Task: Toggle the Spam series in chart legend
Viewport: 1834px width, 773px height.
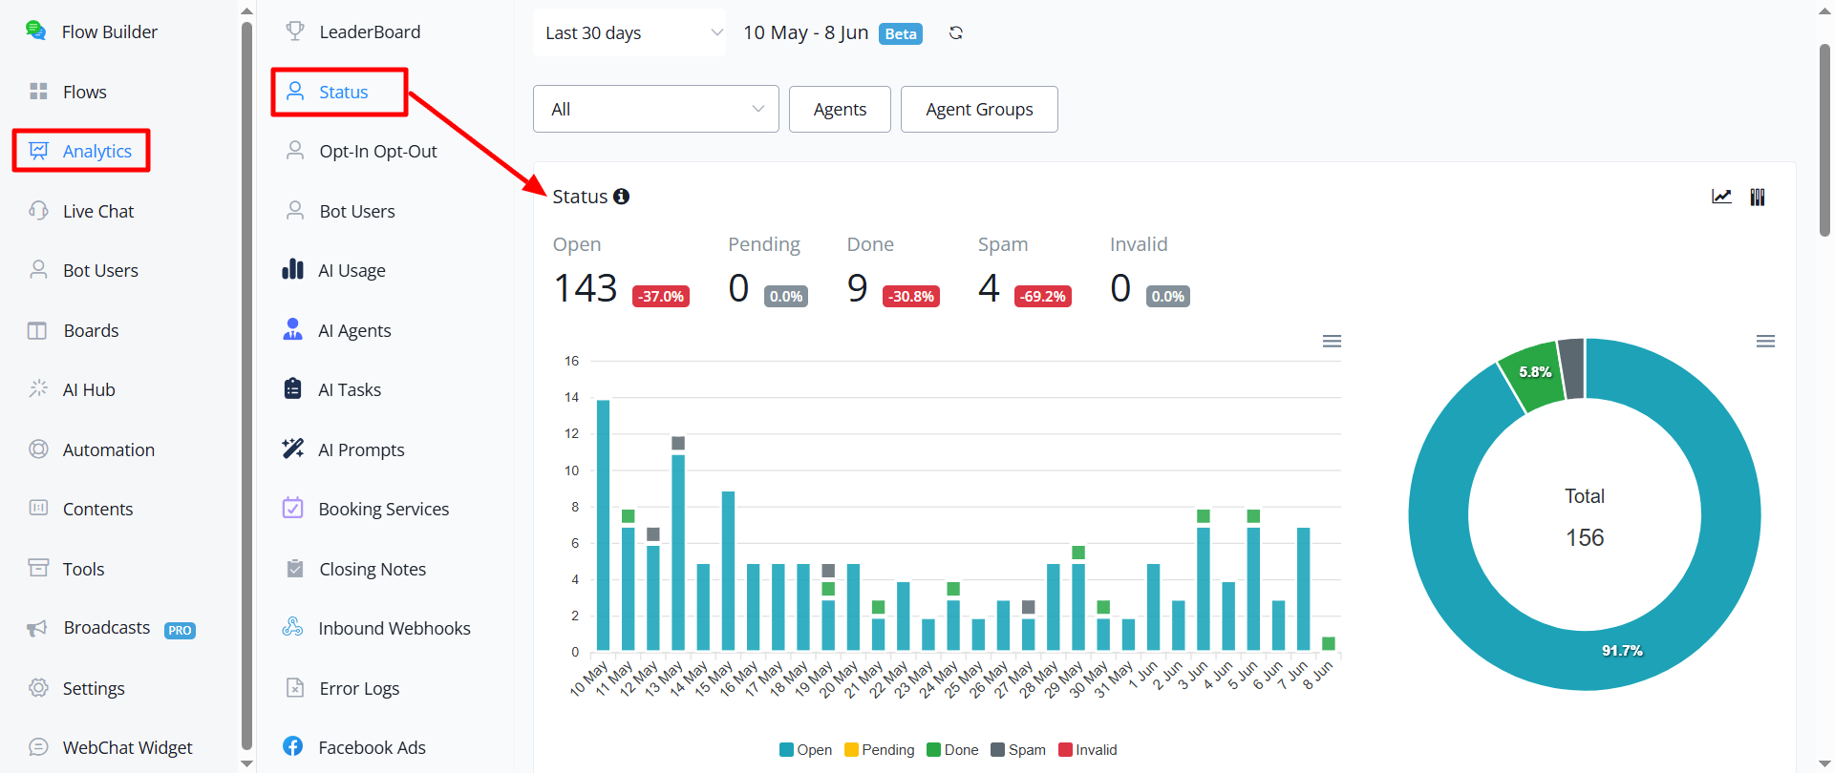Action: 1018,750
